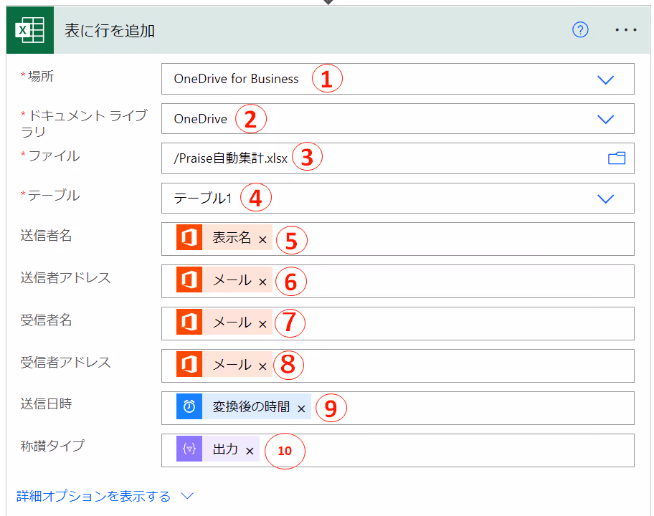Open the three-dots more options menu
Screen dimensions: 654x516
pyautogui.click(x=626, y=30)
